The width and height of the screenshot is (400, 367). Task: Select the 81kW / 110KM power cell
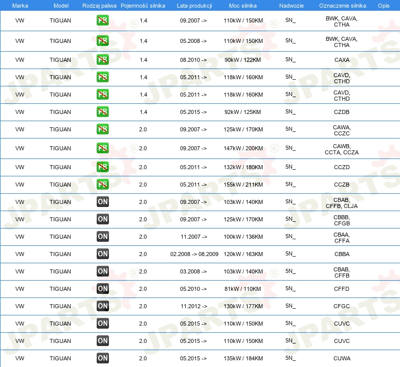click(242, 289)
